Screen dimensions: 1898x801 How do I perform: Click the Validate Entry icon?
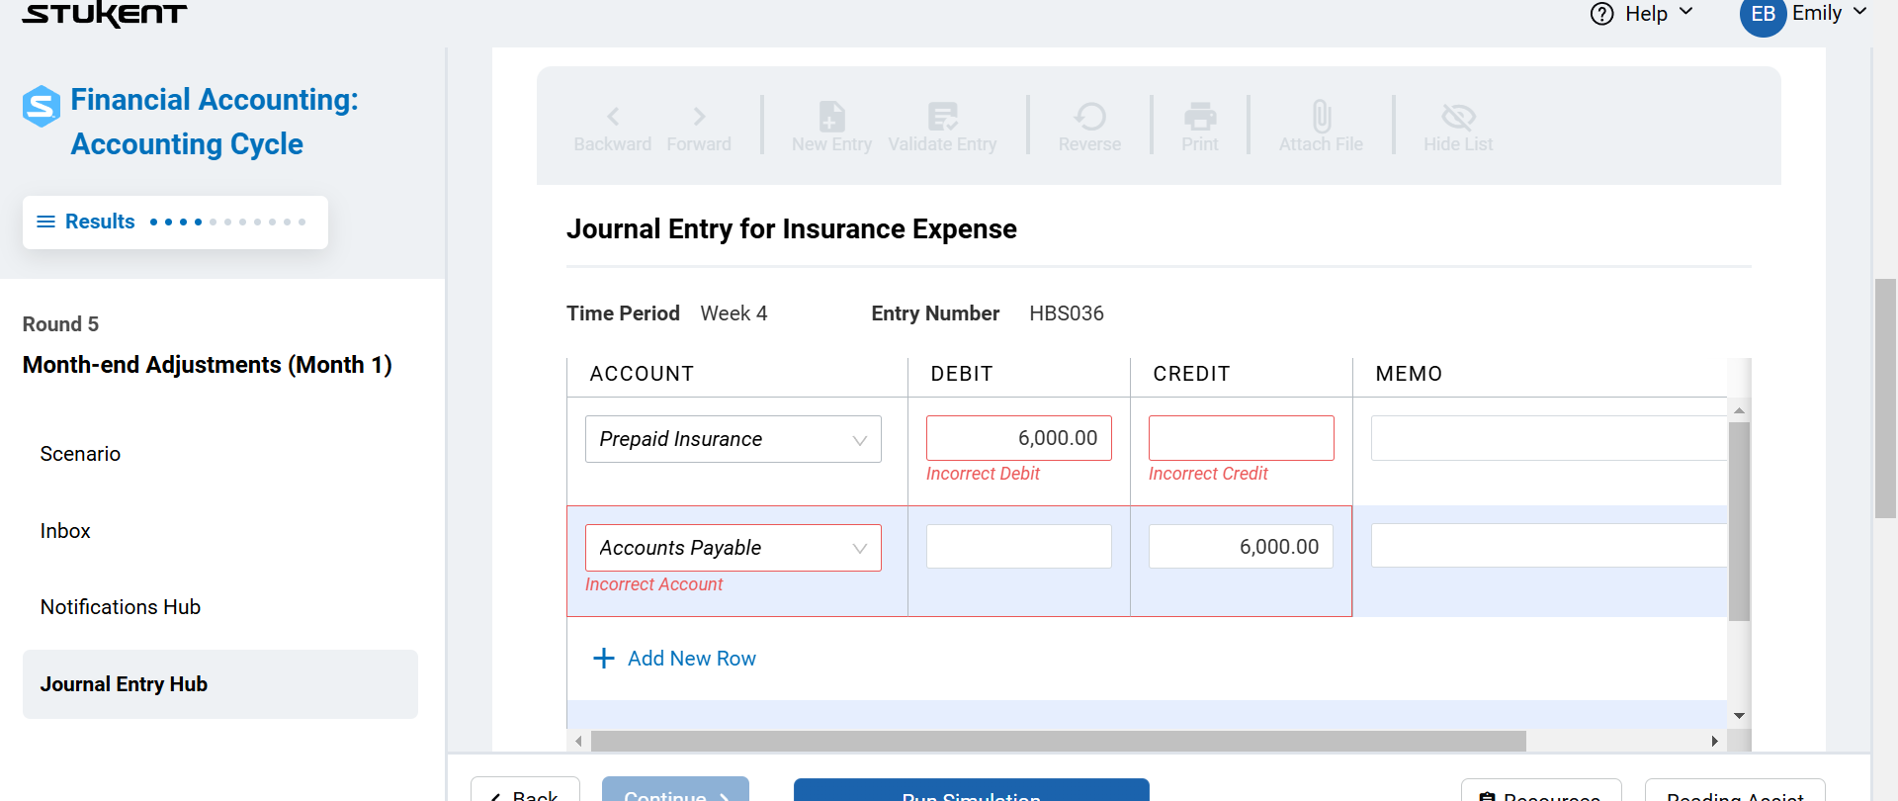click(943, 117)
